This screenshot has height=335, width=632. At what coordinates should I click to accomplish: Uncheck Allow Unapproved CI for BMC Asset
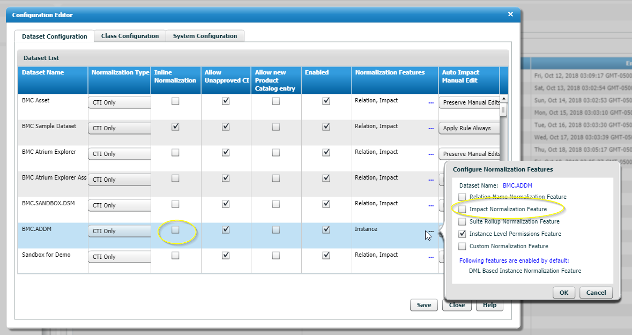226,101
